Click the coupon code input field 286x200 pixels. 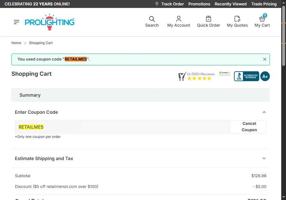[123, 127]
